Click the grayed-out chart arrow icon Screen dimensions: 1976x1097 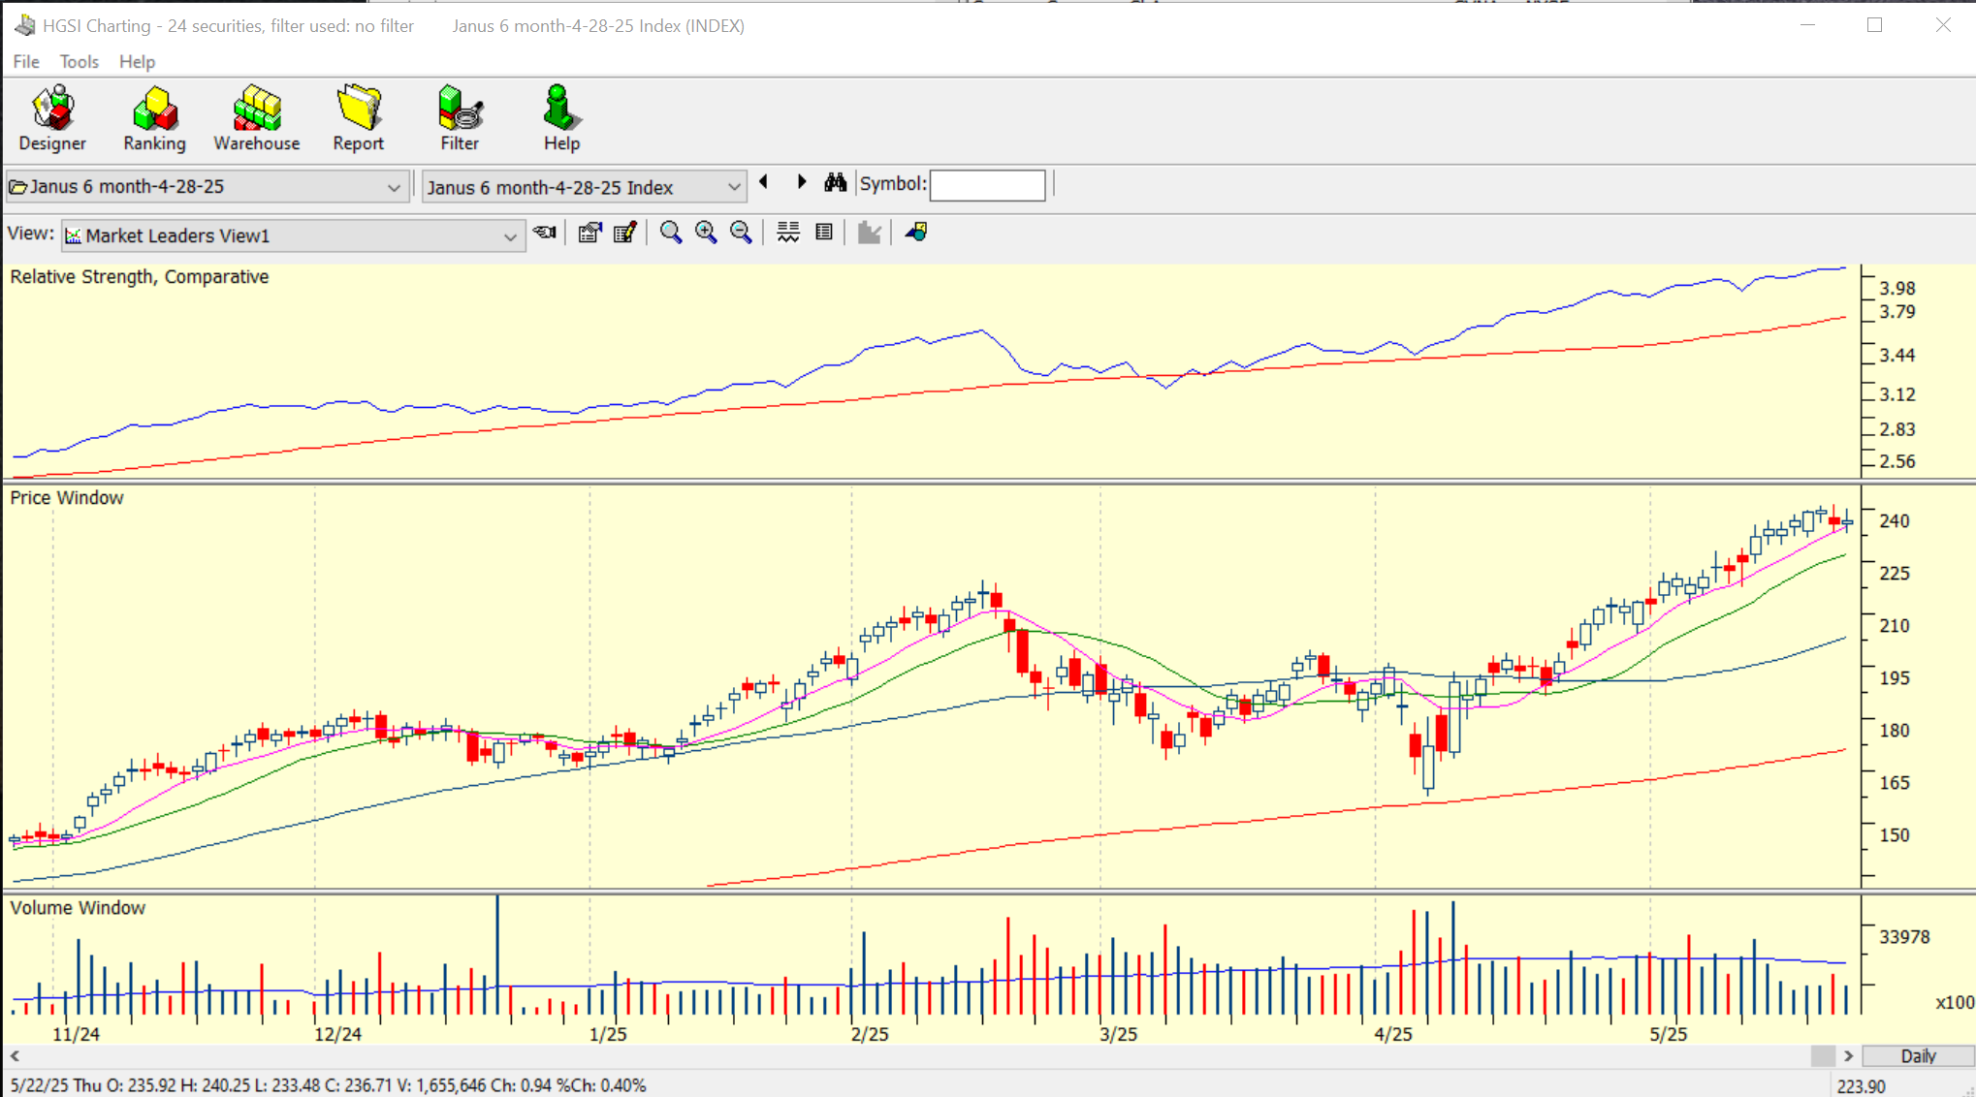click(870, 233)
